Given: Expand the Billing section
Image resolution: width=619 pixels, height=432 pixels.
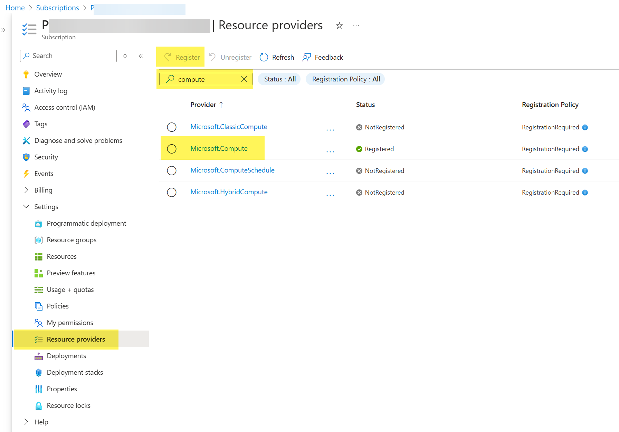Looking at the screenshot, I should coord(26,190).
